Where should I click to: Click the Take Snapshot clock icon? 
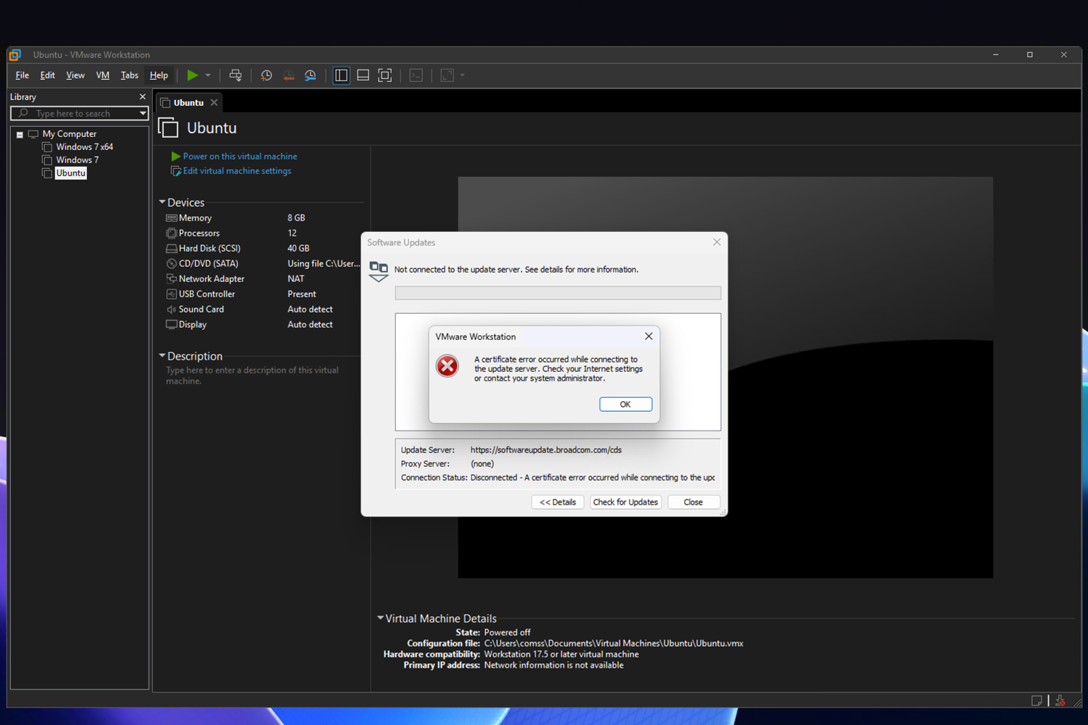click(266, 75)
